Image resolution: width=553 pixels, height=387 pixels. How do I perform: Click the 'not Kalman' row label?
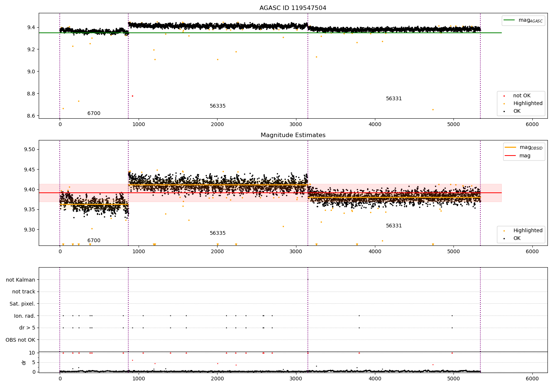point(21,280)
